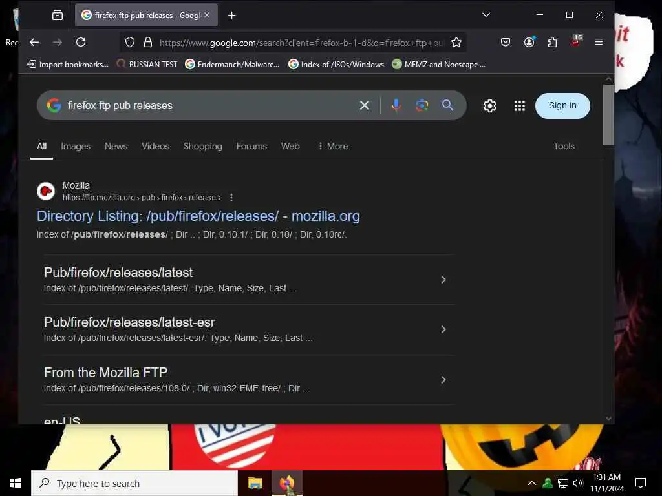Clear the Google search query
662x496 pixels.
coord(365,105)
